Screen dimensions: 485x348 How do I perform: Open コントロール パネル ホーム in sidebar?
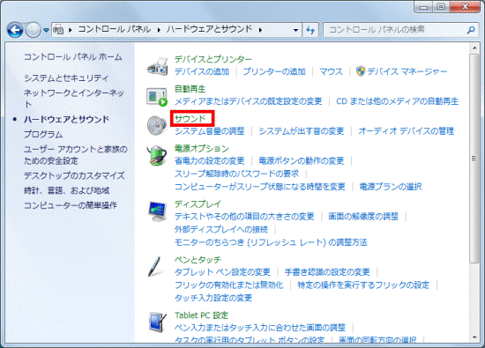(73, 57)
